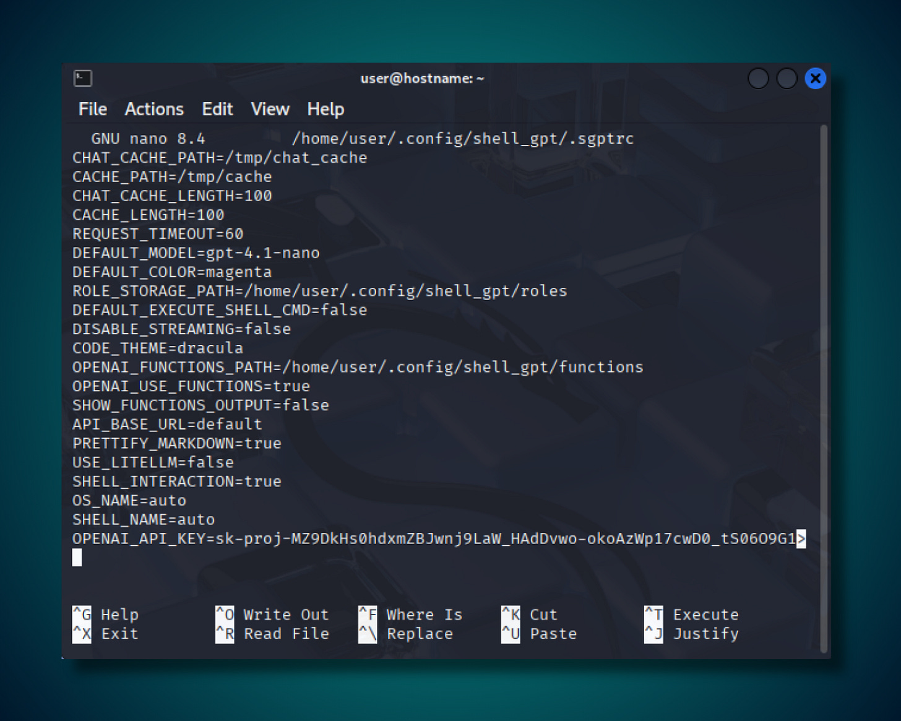Click the ^G Help key indicator
The width and height of the screenshot is (901, 721).
(x=82, y=615)
